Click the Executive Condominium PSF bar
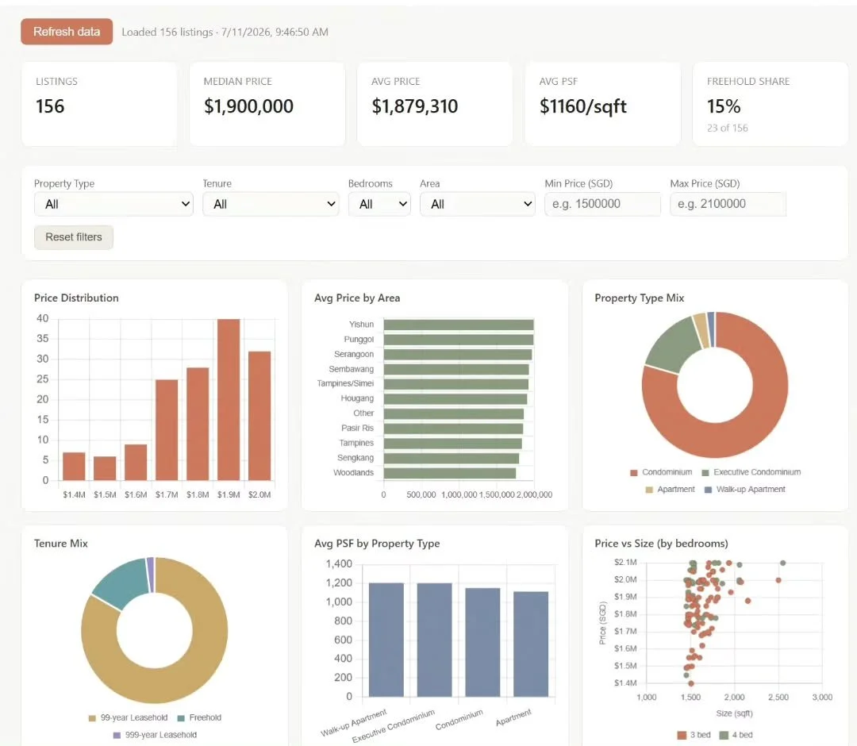857x746 pixels. tap(435, 640)
